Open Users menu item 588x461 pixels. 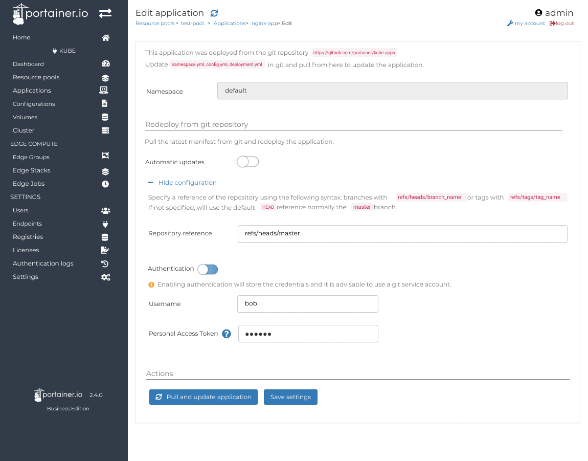tap(20, 210)
